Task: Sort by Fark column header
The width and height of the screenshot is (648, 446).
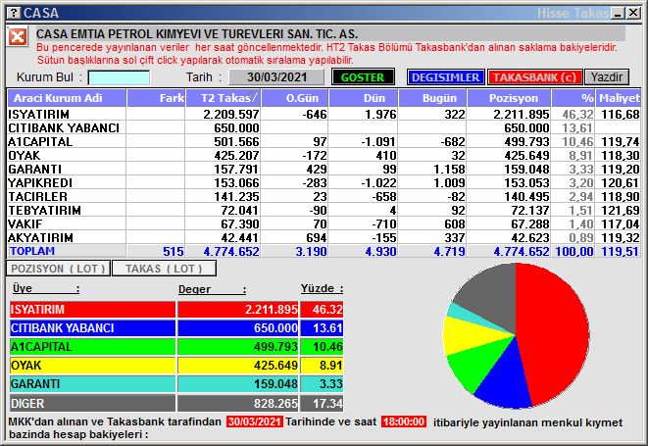Action: (156, 98)
